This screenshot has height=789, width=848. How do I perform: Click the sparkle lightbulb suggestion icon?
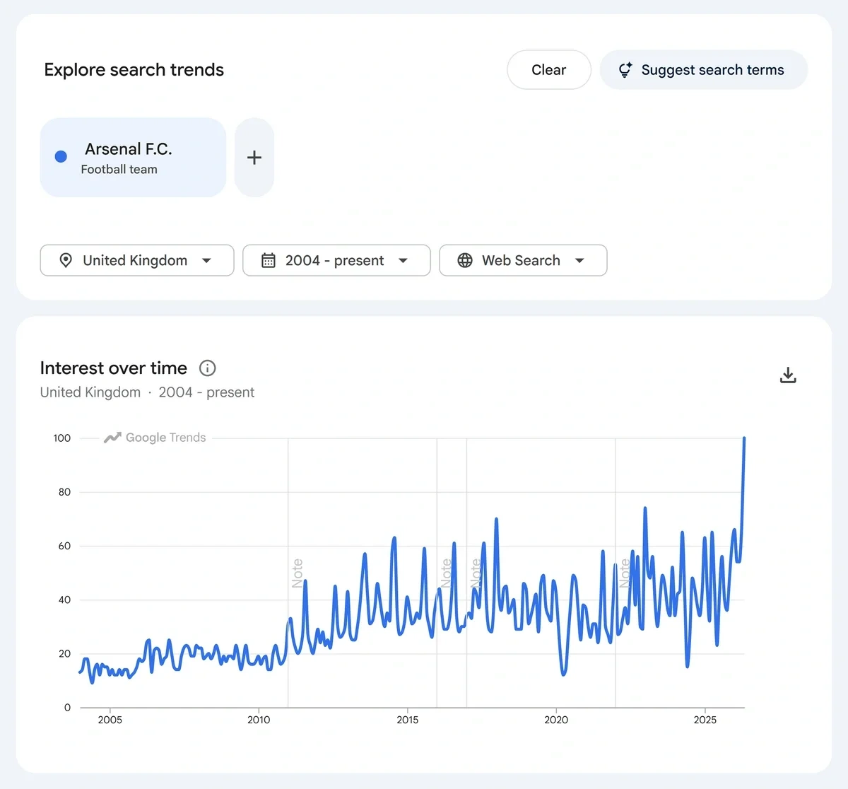point(625,70)
